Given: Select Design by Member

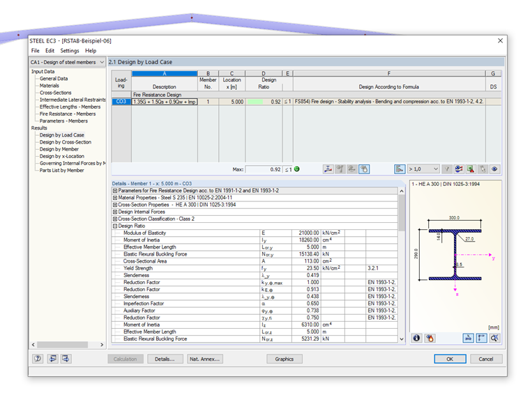Looking at the screenshot, I should tap(59, 150).
